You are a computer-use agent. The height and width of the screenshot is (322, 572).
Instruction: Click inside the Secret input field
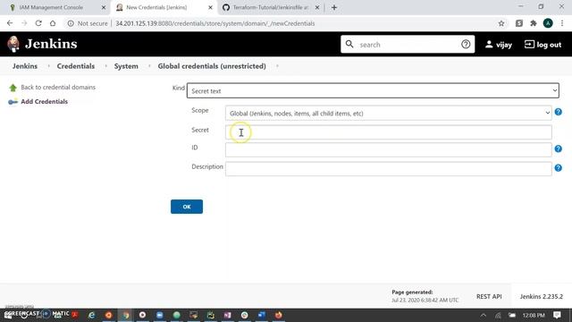click(x=389, y=132)
